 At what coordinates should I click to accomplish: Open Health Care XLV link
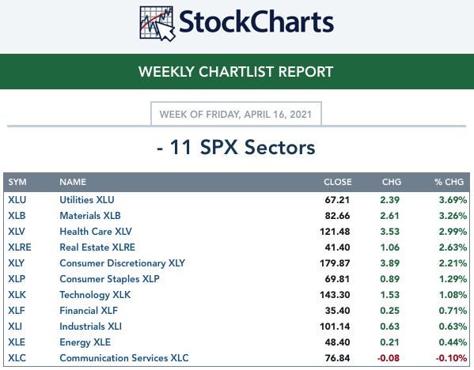[96, 232]
